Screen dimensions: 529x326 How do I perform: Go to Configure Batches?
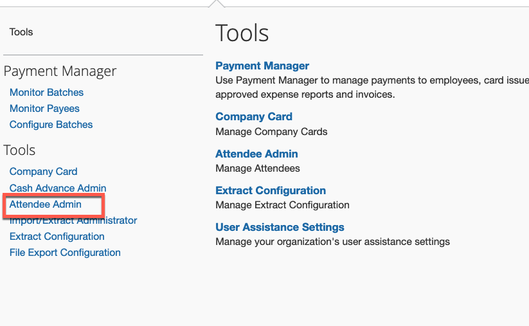point(51,125)
